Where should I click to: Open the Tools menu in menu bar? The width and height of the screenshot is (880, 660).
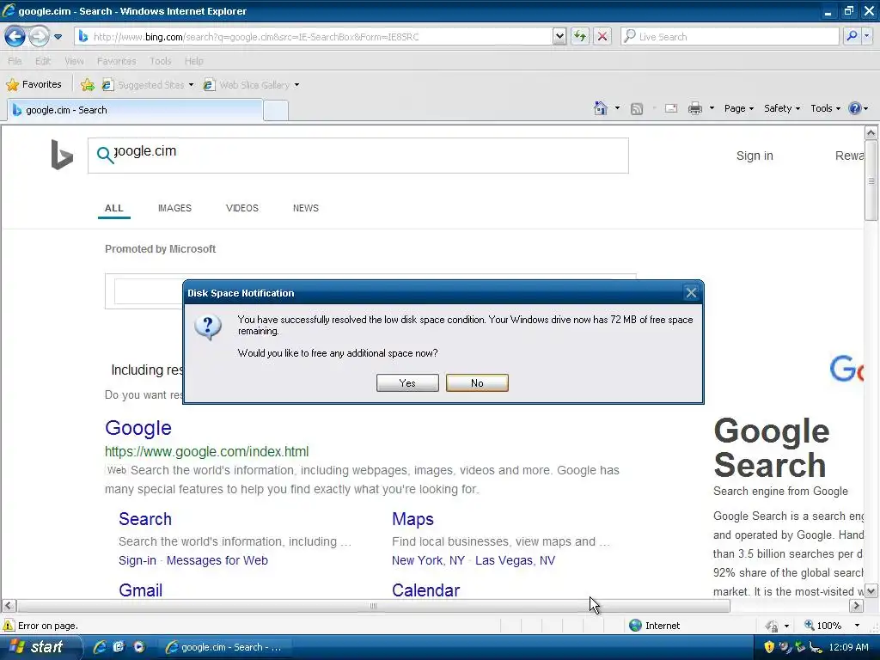[160, 61]
